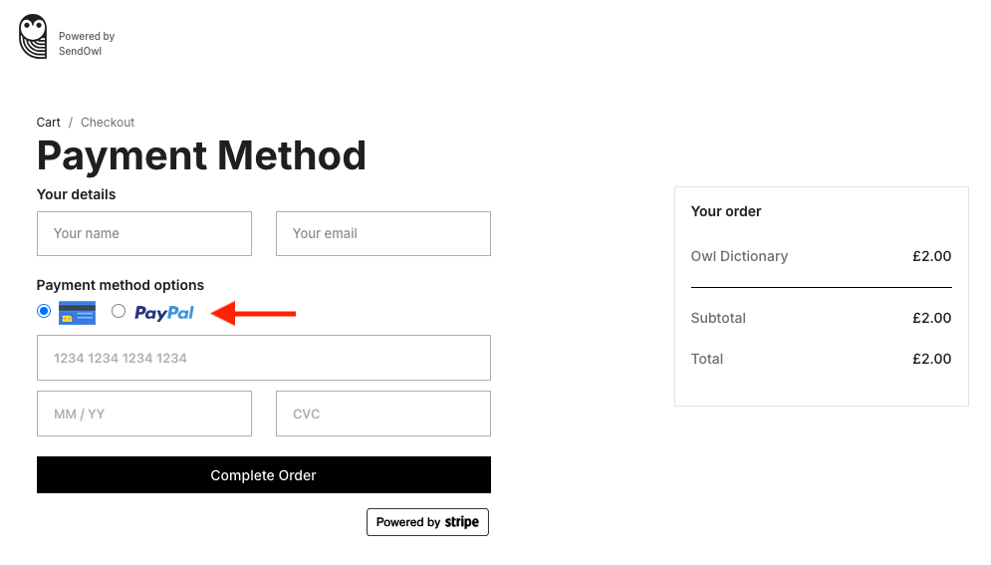This screenshot has height=565, width=991.
Task: Click the blue credit card icon
Action: tap(77, 312)
